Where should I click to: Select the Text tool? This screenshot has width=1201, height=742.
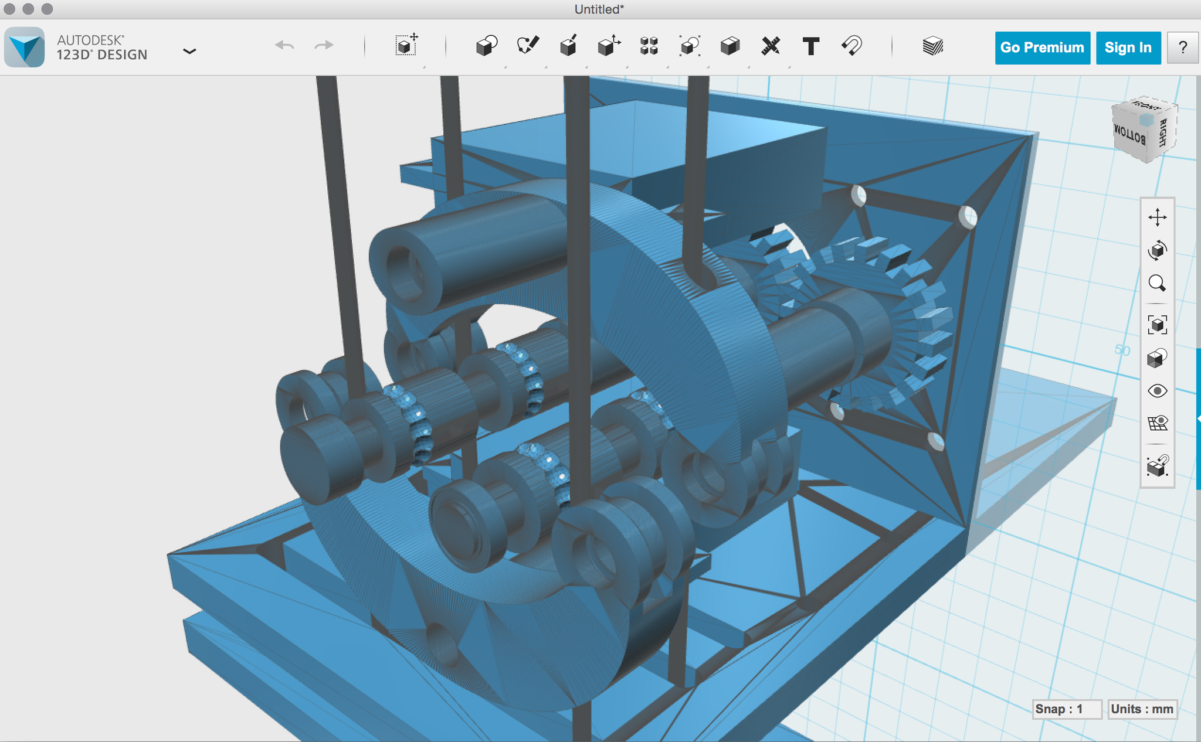coord(811,46)
